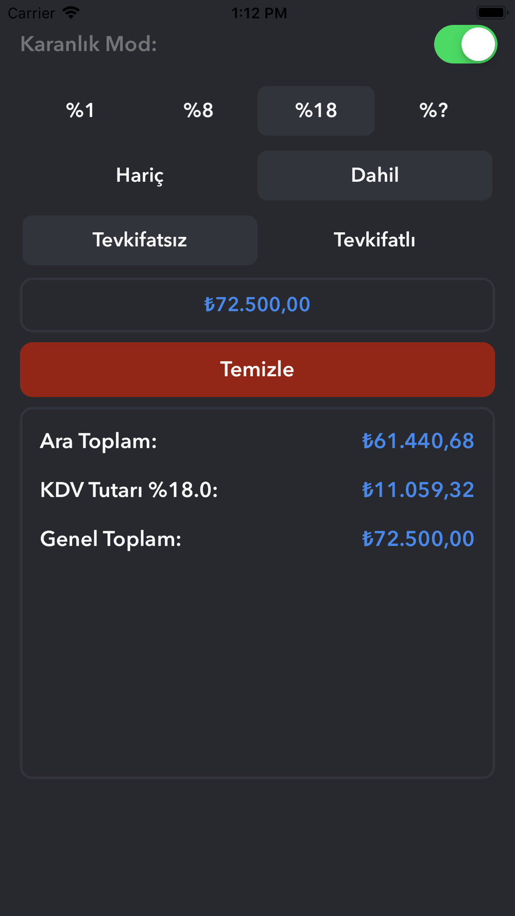
Task: Pick the custom %? rate option
Action: point(434,111)
